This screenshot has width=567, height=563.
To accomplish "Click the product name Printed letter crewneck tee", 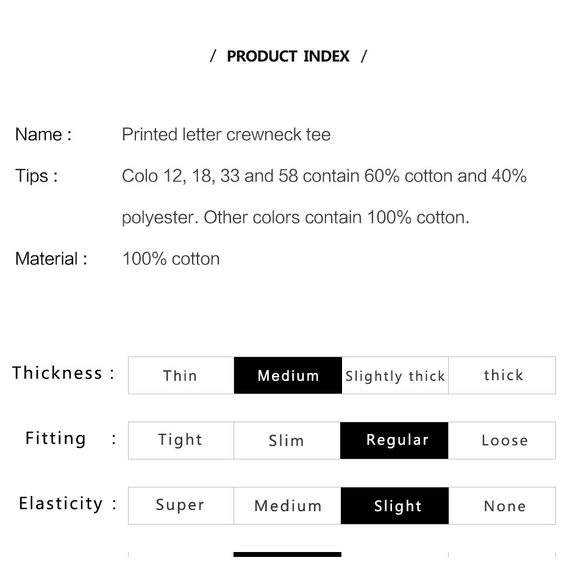I will [226, 135].
